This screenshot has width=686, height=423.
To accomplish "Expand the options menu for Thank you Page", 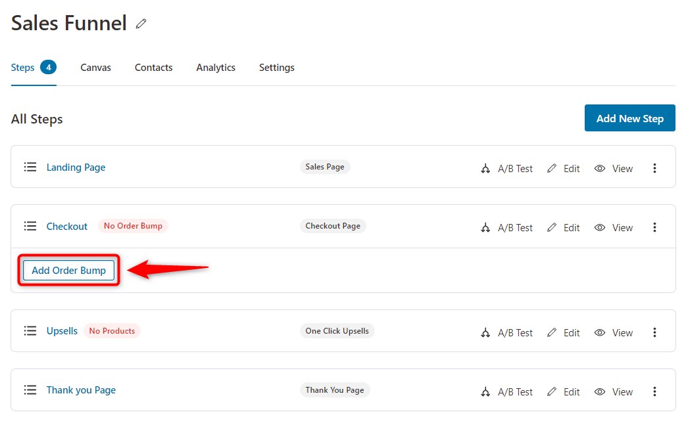I will click(655, 391).
